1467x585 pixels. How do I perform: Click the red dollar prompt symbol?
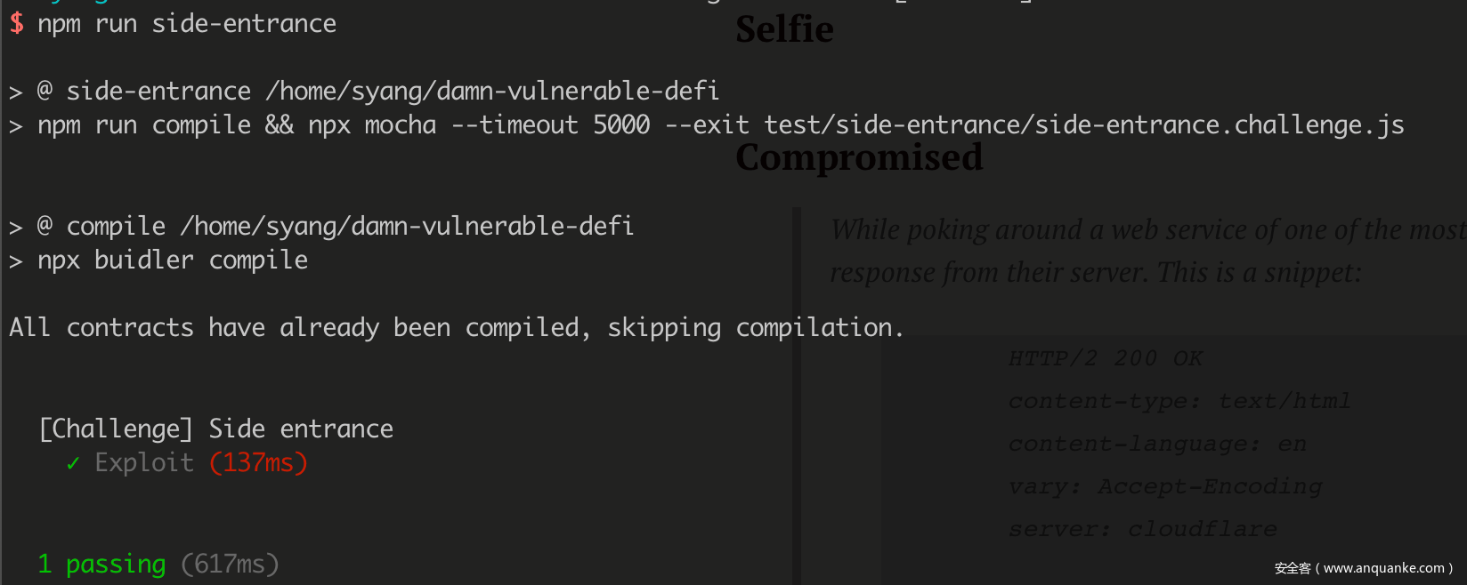(17, 23)
